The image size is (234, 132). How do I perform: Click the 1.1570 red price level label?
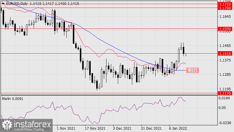(225, 29)
